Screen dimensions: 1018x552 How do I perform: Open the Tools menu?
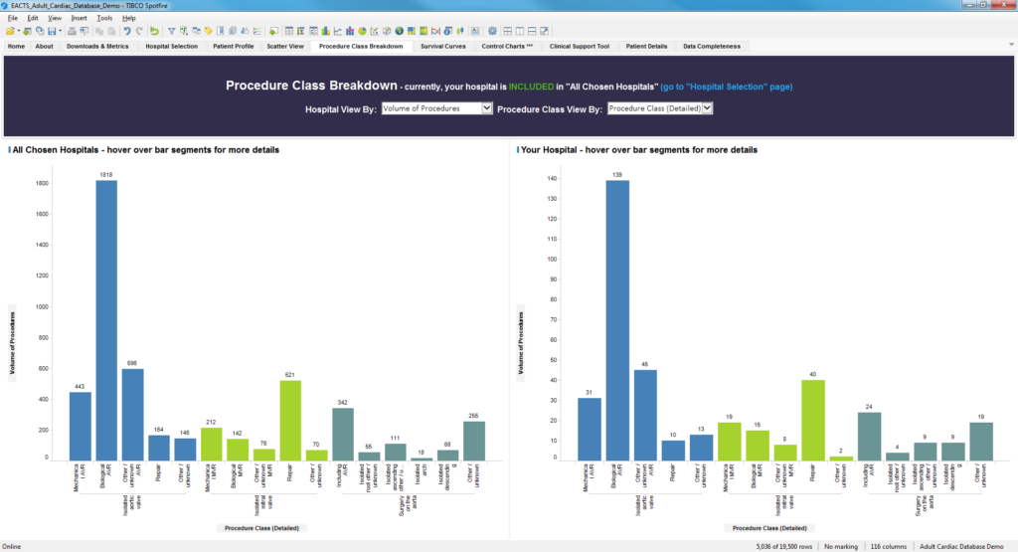click(103, 18)
